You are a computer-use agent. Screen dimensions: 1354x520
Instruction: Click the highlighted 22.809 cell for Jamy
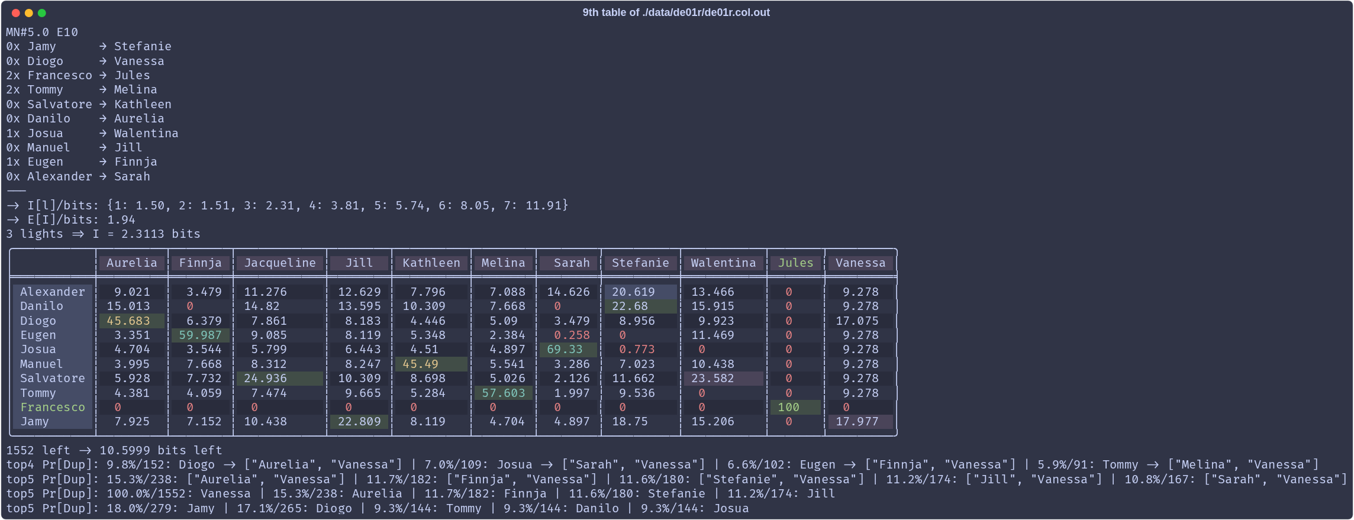[359, 421]
